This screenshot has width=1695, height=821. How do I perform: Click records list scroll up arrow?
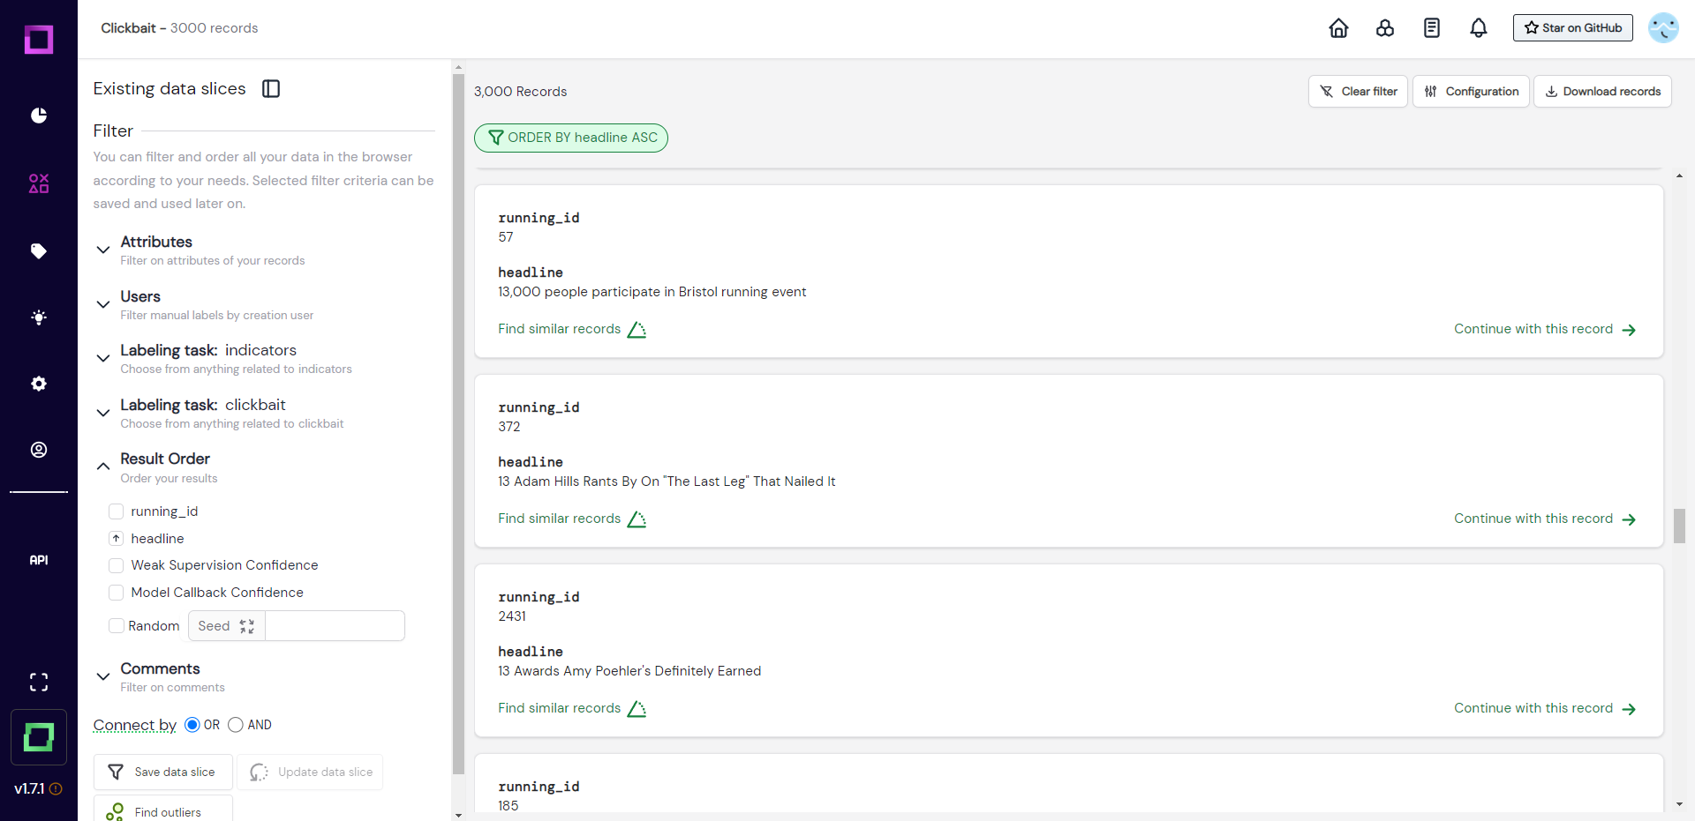[1679, 176]
